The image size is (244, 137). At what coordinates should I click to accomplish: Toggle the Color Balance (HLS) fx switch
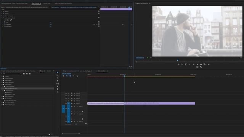[3, 18]
